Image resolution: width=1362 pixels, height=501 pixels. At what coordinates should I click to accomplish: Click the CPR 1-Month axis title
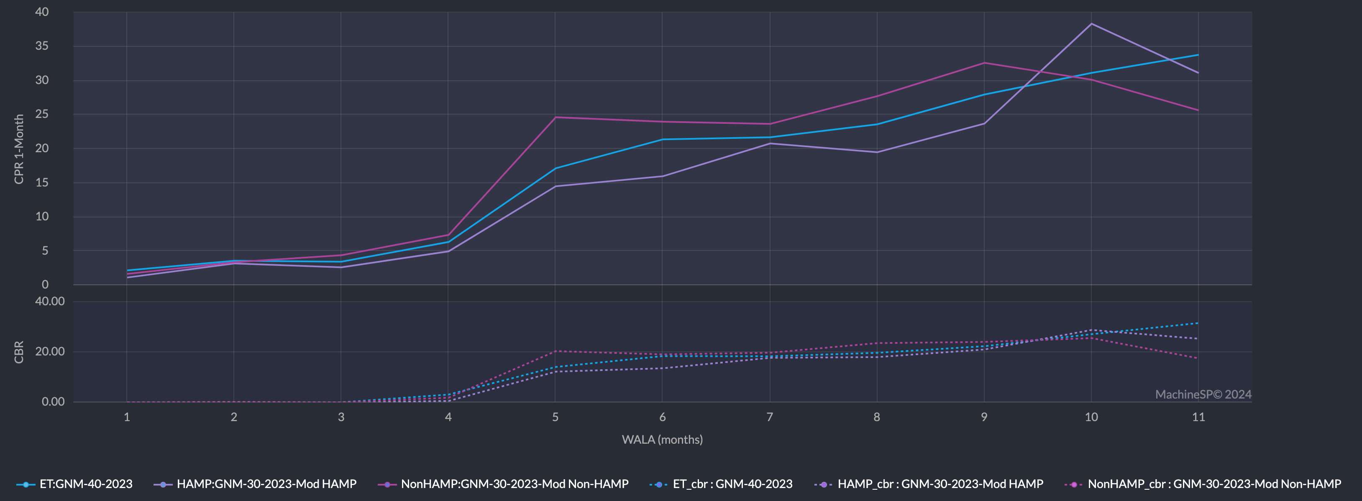click(19, 149)
